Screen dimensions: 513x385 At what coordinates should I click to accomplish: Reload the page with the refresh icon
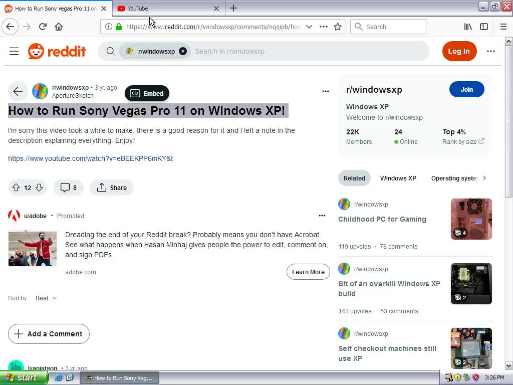[x=43, y=27]
